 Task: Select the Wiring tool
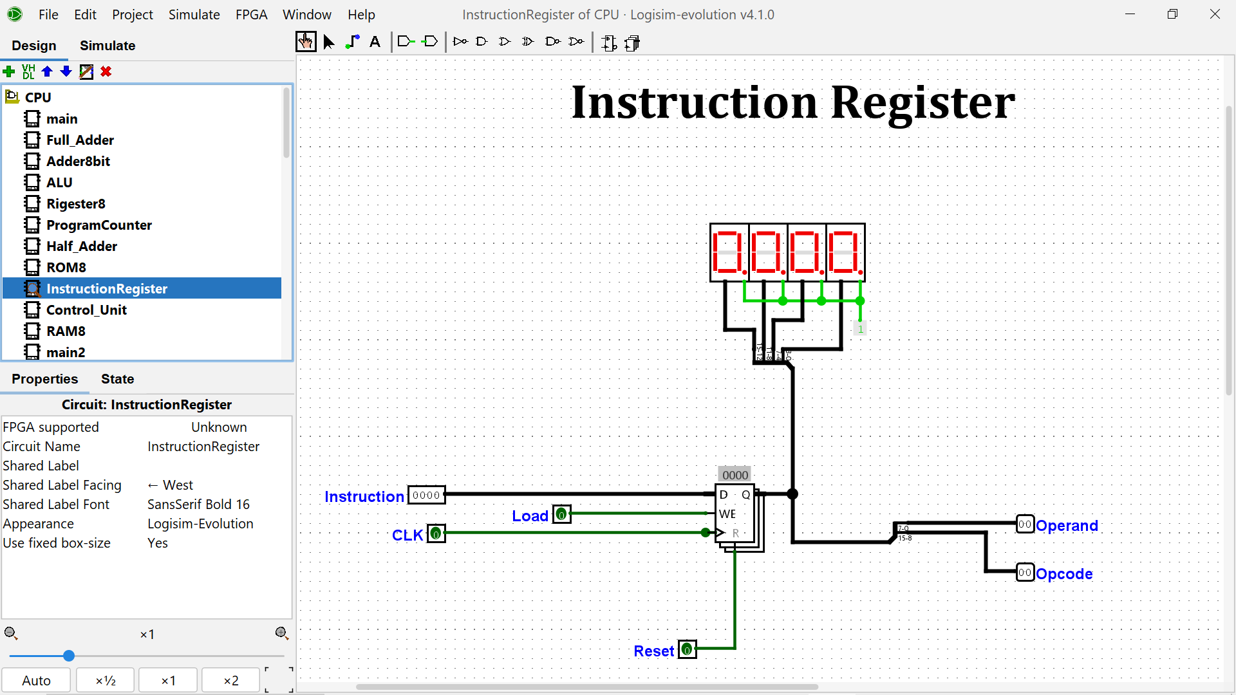[352, 42]
